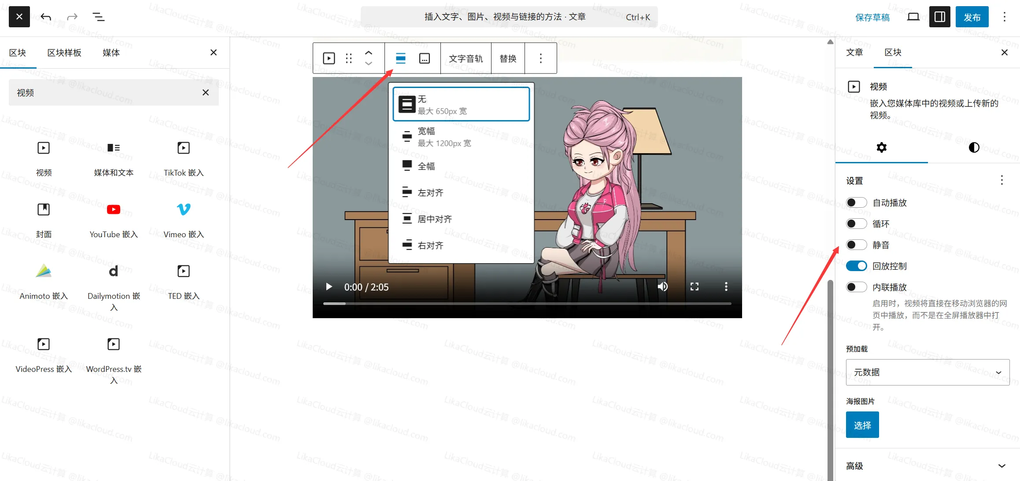Click the drag handle on the video toolbar
Viewport: 1020px width, 481px height.
coord(348,58)
